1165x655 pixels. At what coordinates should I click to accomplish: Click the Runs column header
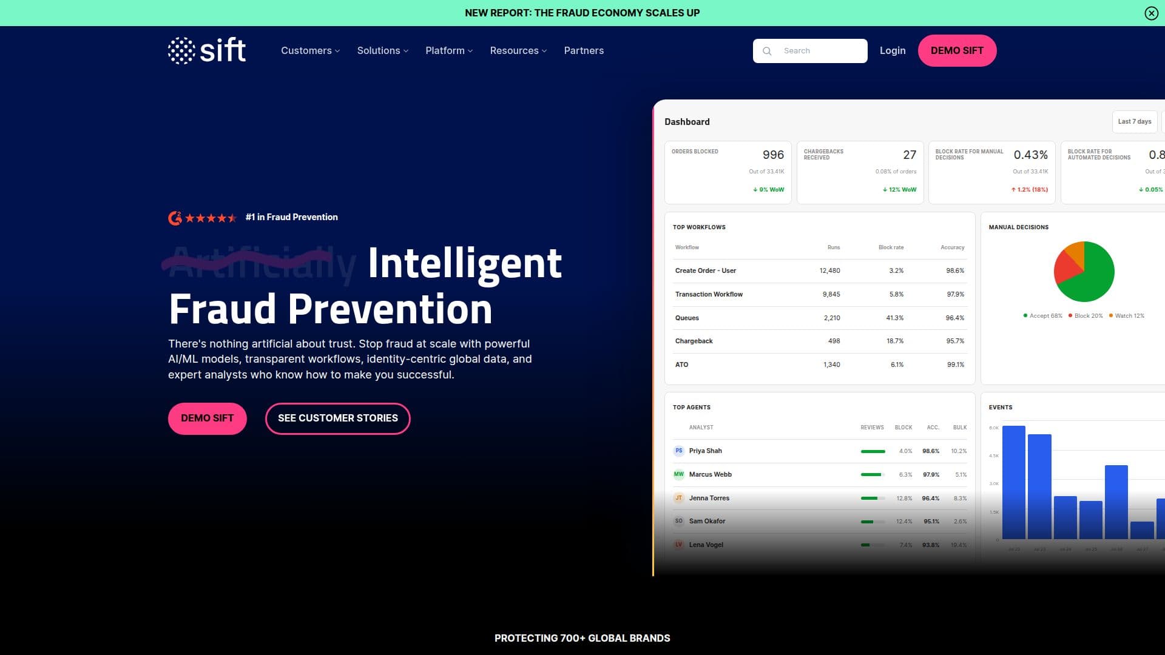[x=833, y=247]
